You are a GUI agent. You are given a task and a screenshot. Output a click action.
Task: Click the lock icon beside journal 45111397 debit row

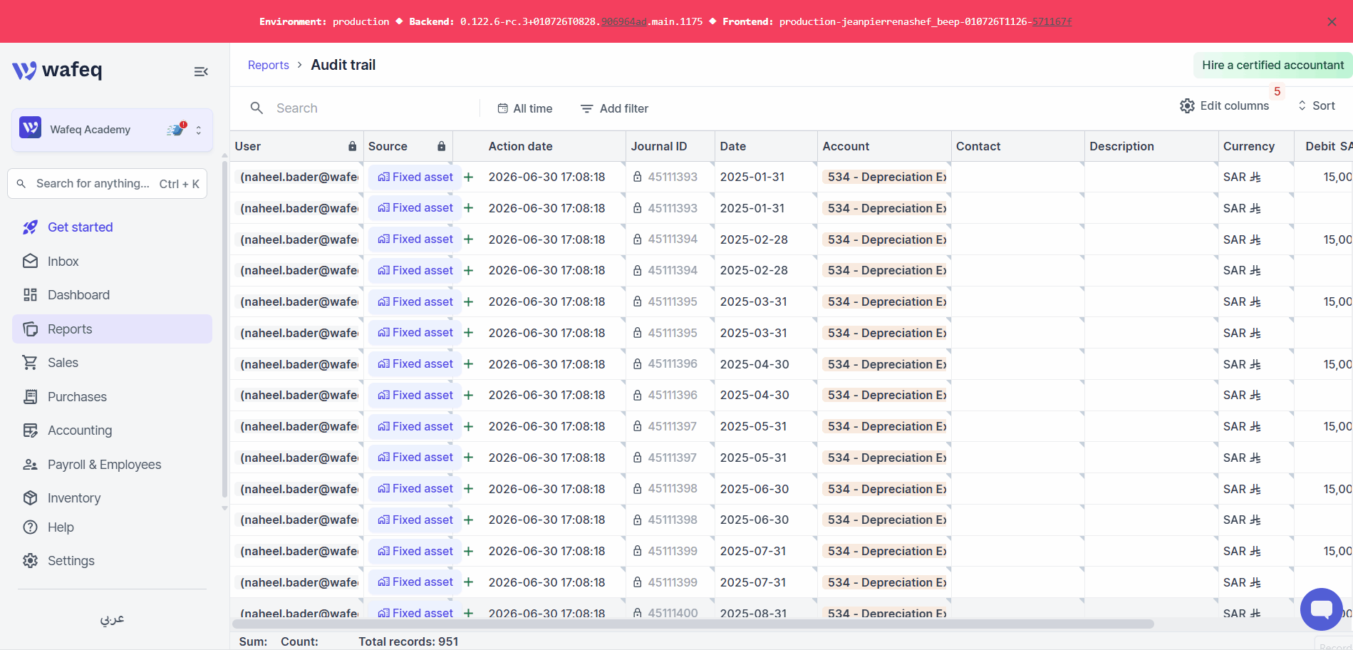click(x=638, y=426)
